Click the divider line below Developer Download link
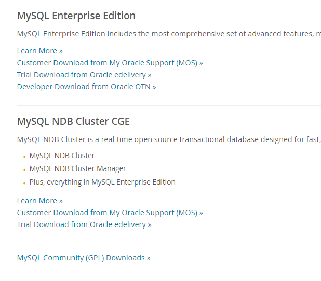Screen dimensions: 321x281 click(169, 105)
